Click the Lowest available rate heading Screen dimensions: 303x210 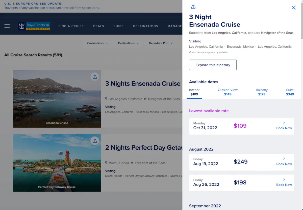tap(209, 111)
